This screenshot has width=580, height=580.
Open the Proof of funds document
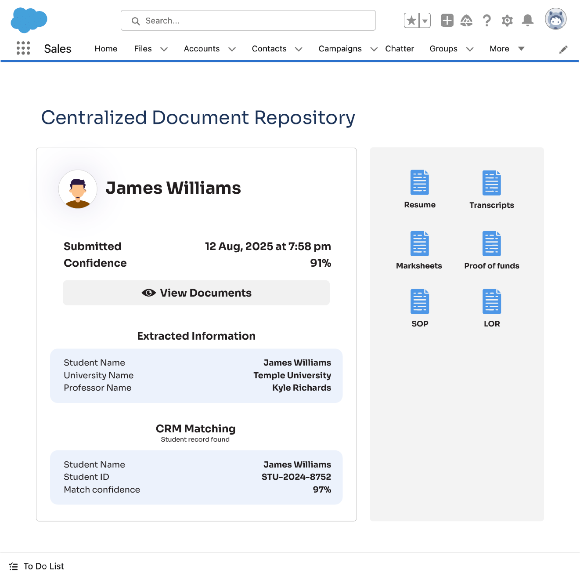(491, 243)
